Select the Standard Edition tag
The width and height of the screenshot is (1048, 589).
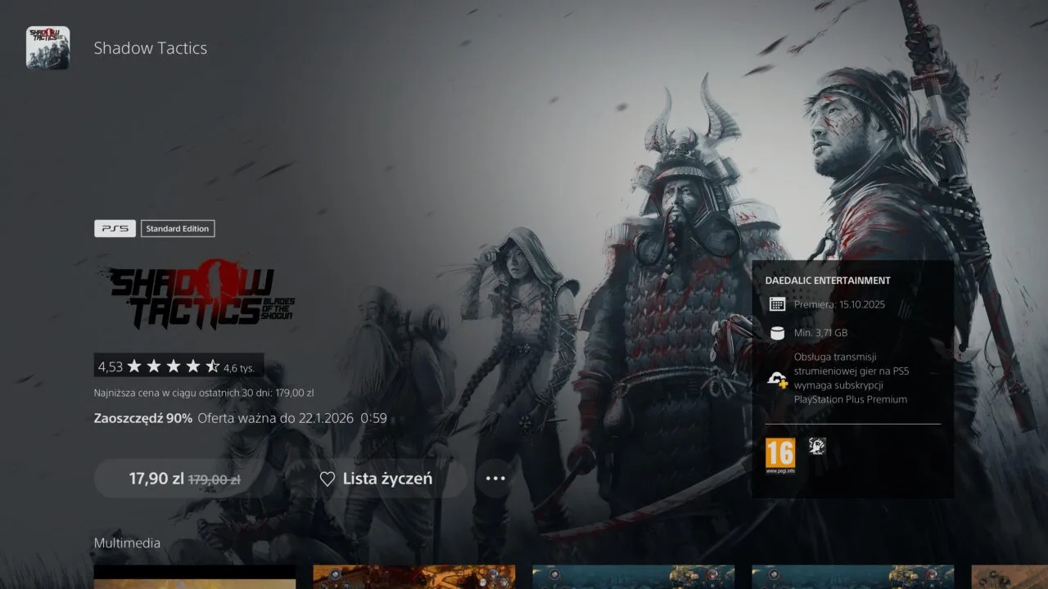pyautogui.click(x=178, y=229)
